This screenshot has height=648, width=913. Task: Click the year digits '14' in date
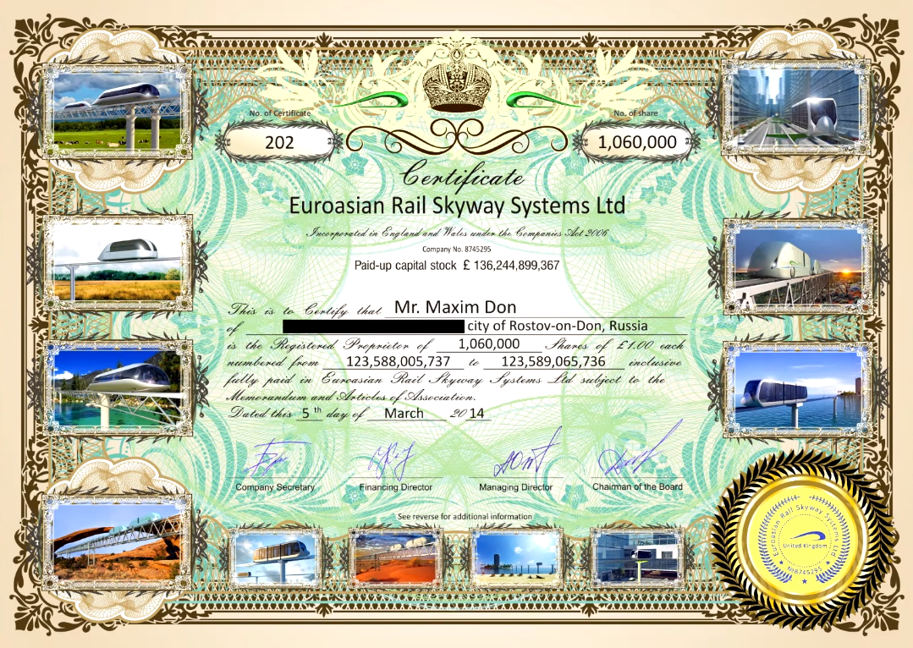click(x=477, y=414)
